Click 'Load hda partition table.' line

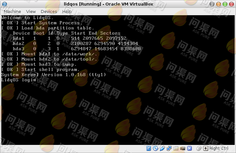(48, 28)
